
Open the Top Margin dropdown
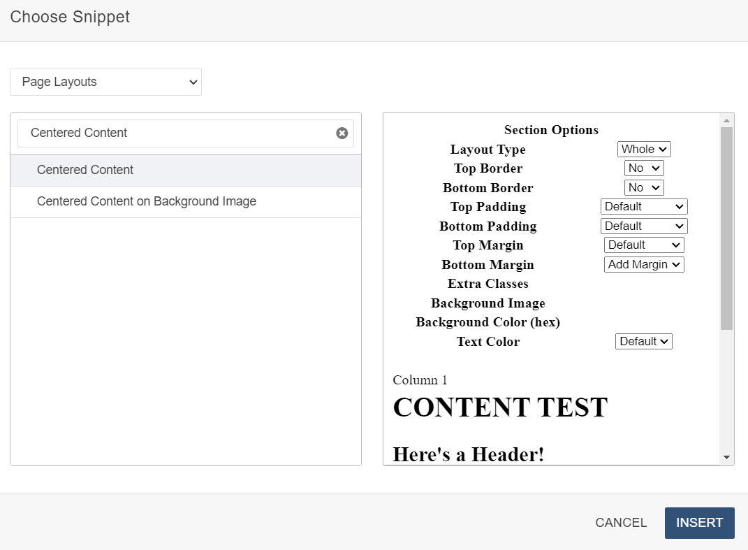[x=643, y=245]
